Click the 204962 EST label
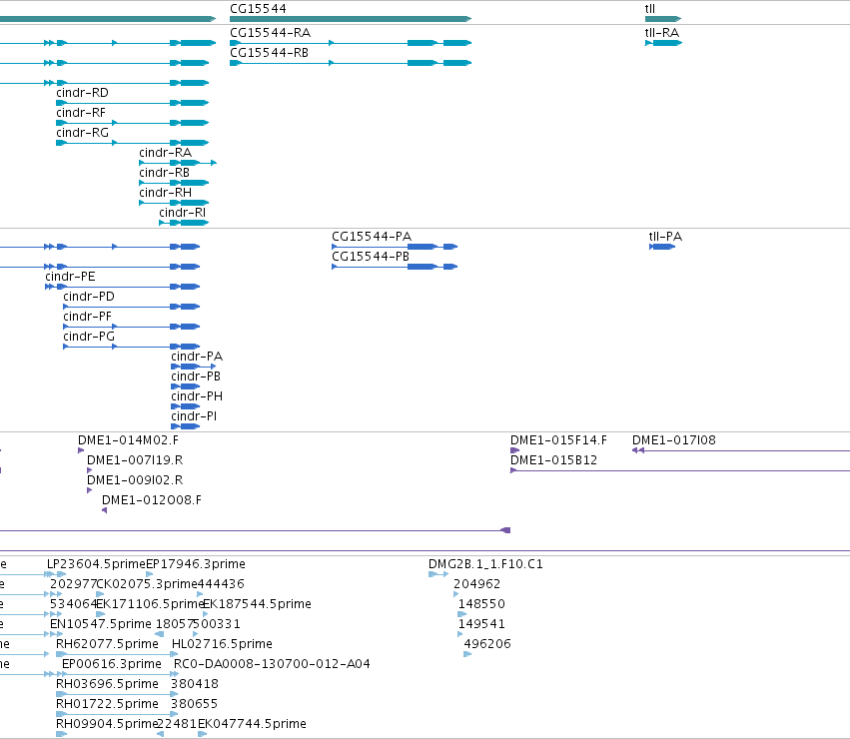 [x=477, y=584]
